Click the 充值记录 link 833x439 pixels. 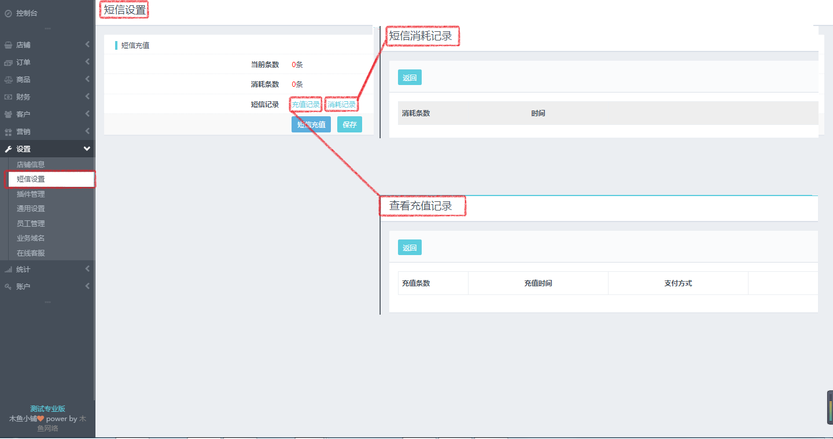(306, 105)
